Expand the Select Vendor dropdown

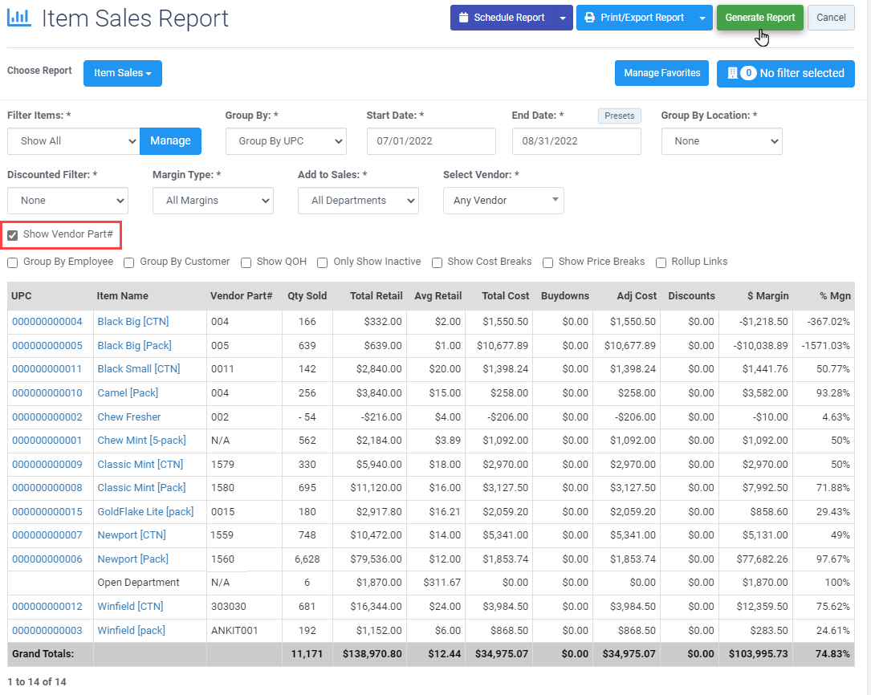pos(503,201)
